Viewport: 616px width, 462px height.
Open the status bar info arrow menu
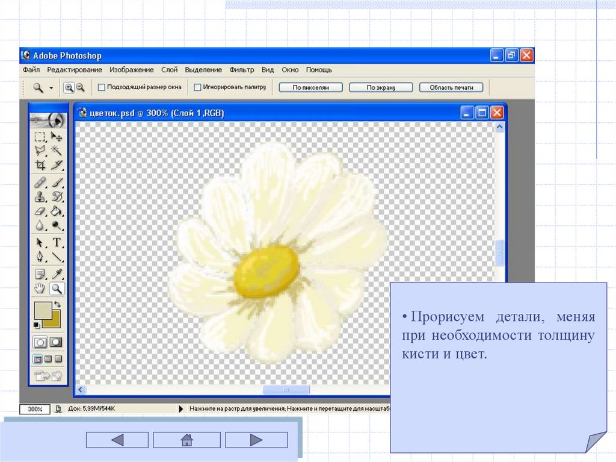click(181, 408)
